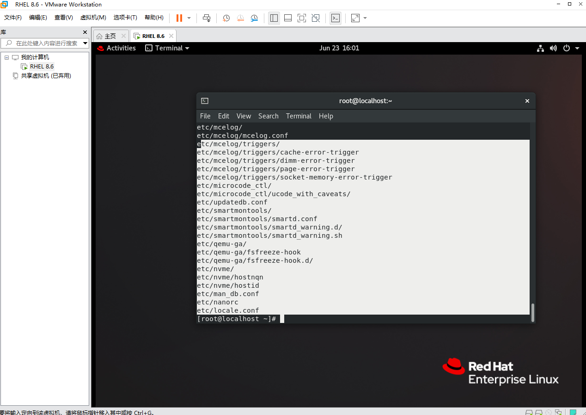Screen dimensions: 586x415
Task: Click the line etc/qemu-ga/fsfreeze-hook
Action: (249, 252)
